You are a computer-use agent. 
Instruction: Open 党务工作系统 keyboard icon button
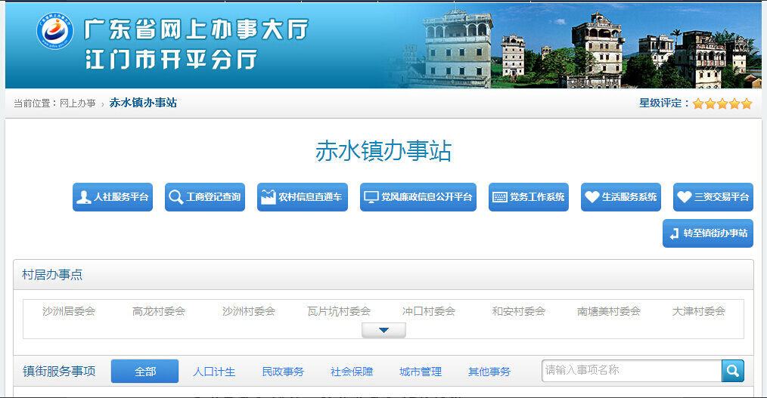point(529,197)
